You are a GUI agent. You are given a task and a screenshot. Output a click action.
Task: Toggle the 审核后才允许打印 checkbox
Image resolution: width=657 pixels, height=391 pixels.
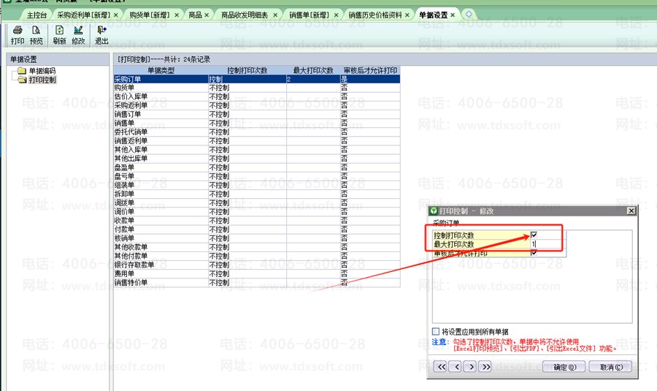coord(534,253)
